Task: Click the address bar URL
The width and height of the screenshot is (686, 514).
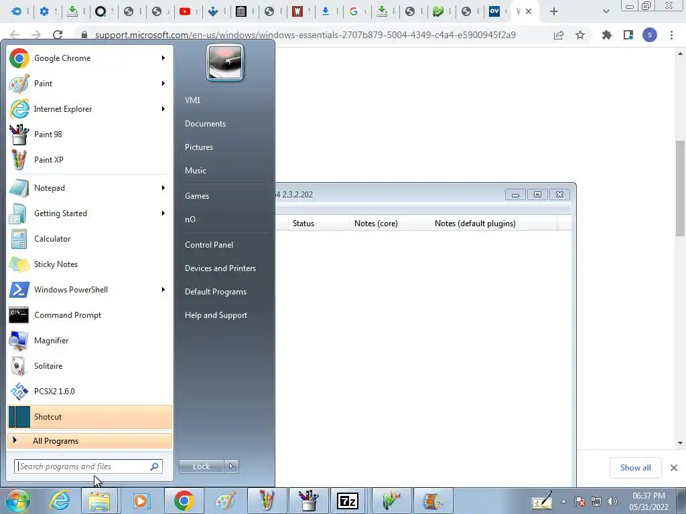Action: point(305,35)
